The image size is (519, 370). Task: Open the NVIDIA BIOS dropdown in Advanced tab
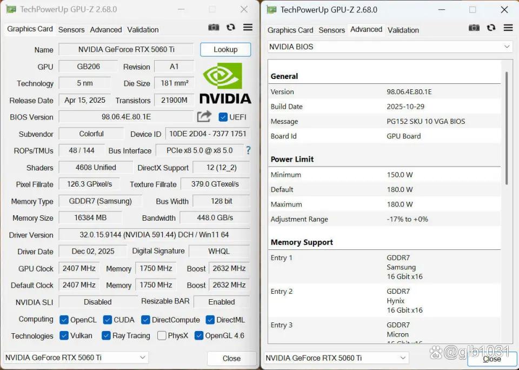click(390, 47)
